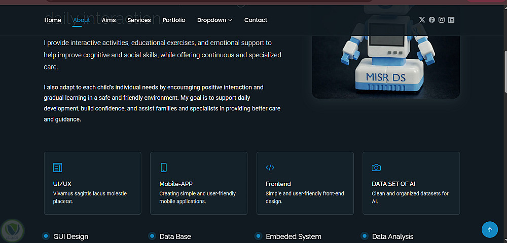507x243 pixels.
Task: Click the bullet icon beside Data Analysis
Action: pyautogui.click(x=365, y=236)
